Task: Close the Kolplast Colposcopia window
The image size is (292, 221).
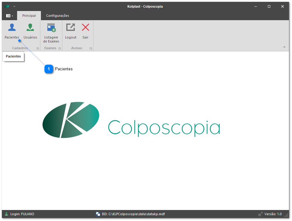Action: [282, 6]
